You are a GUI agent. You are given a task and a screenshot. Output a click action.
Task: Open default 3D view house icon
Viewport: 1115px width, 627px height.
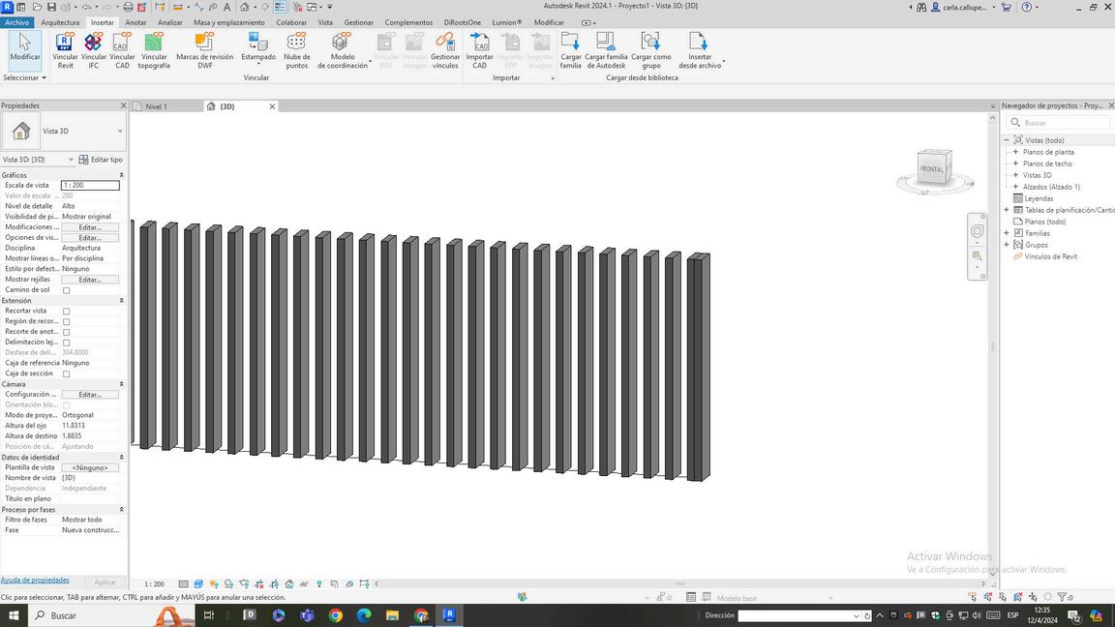[244, 7]
